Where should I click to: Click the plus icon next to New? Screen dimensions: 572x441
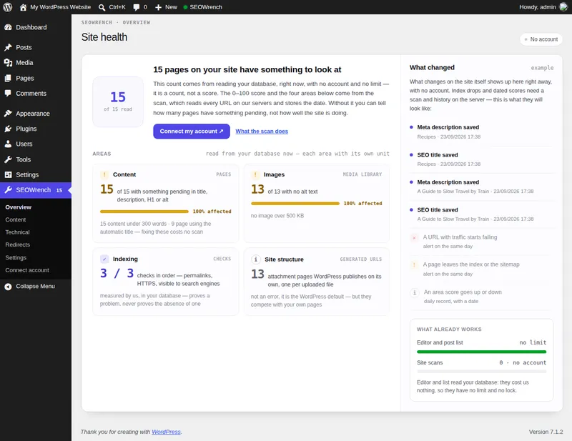point(158,7)
